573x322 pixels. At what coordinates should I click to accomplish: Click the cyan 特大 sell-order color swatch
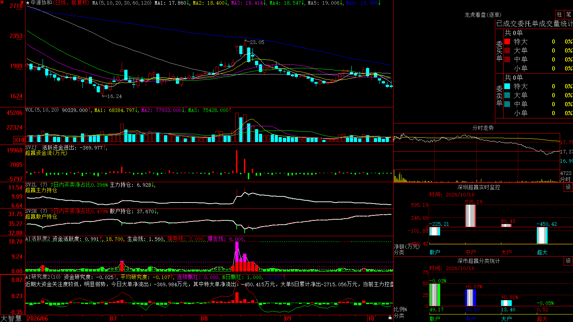pyautogui.click(x=507, y=86)
